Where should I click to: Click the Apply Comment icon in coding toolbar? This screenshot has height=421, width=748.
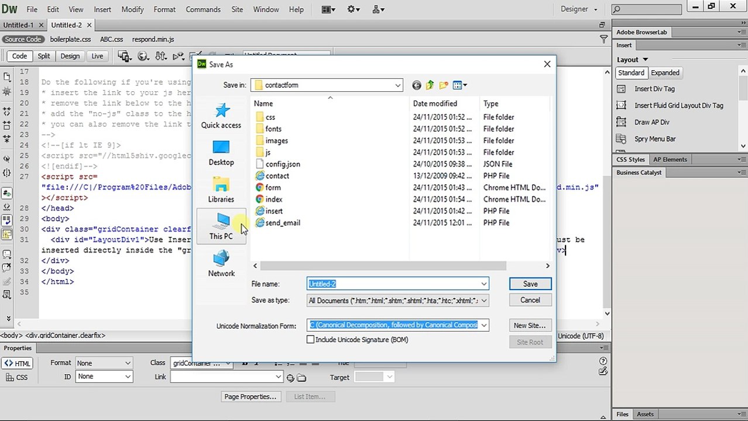[7, 254]
